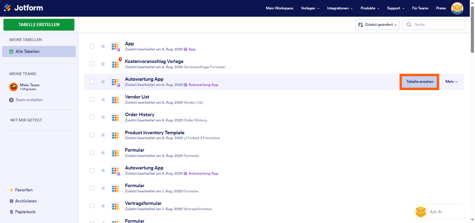Open the Zuletzt geändert sort dropdown
This screenshot has height=223, width=475.
(377, 25)
